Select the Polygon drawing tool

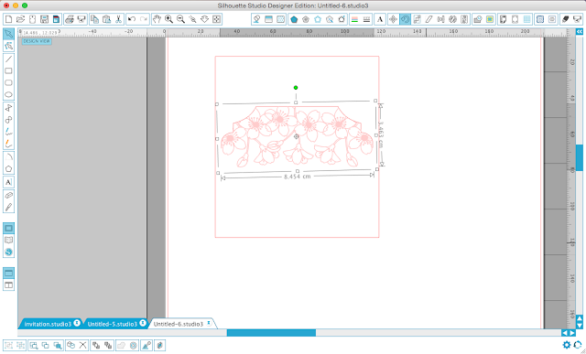pos(8,169)
